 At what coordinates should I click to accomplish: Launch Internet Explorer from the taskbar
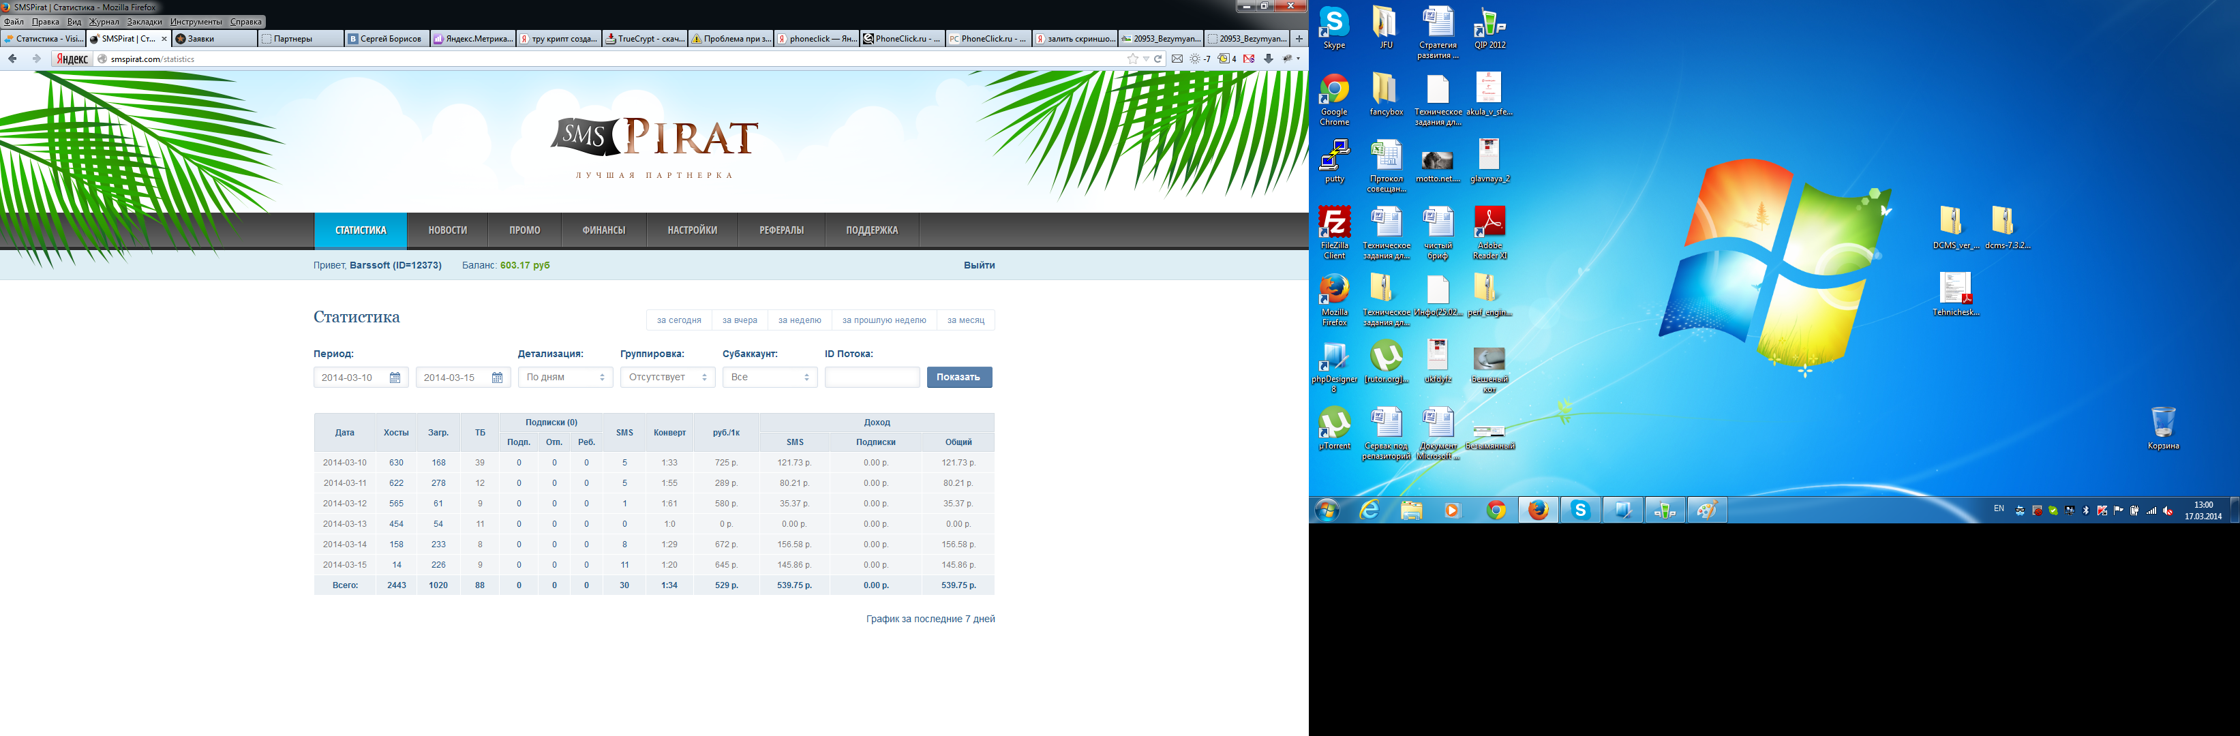[x=1369, y=510]
